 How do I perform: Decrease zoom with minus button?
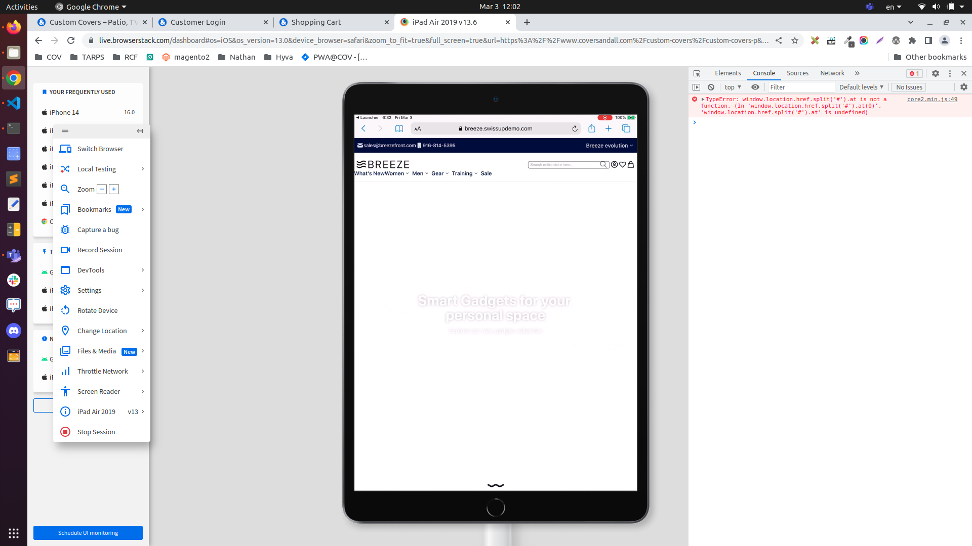(102, 189)
